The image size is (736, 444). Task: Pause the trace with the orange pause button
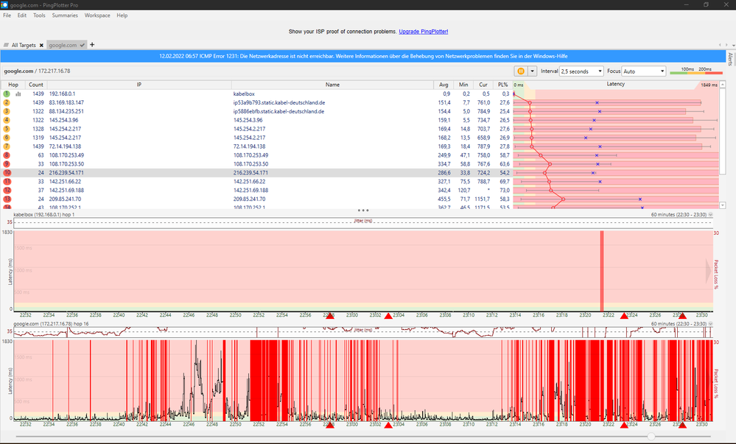coord(520,71)
